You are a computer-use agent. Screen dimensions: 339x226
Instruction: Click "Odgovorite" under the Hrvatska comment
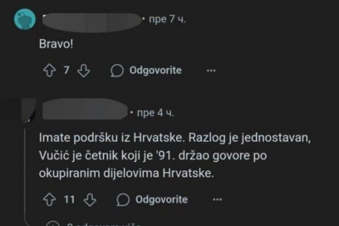(x=161, y=199)
